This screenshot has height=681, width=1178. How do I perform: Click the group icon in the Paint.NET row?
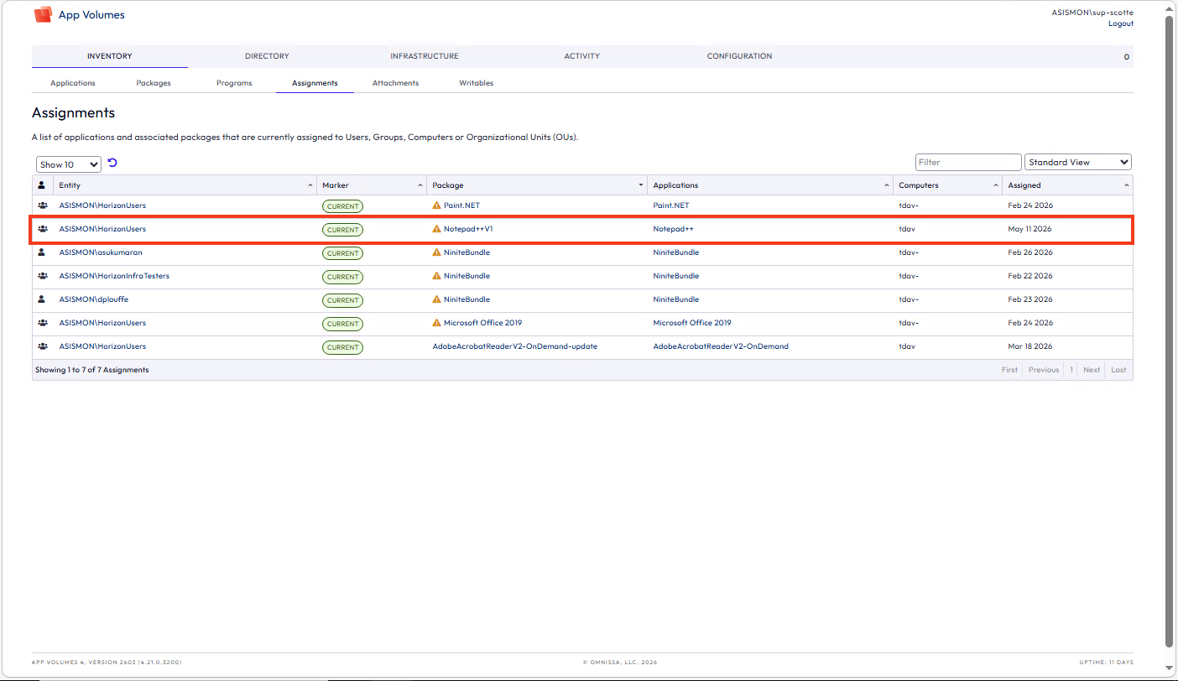pyautogui.click(x=43, y=205)
